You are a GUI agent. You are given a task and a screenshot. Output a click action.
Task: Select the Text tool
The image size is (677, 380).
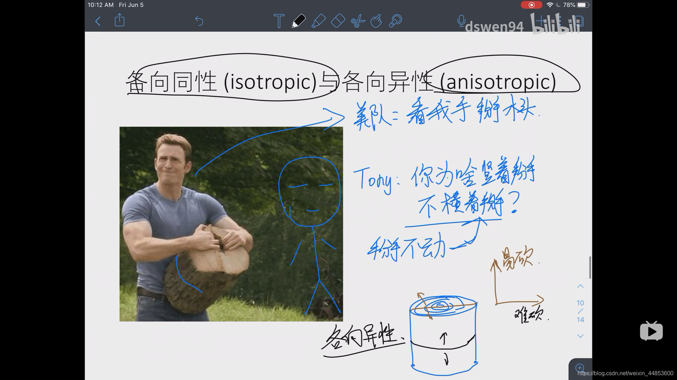pyautogui.click(x=279, y=21)
